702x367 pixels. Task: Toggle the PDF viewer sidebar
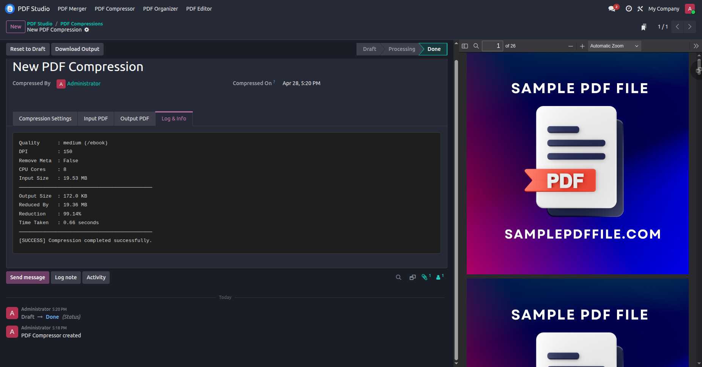pos(465,46)
